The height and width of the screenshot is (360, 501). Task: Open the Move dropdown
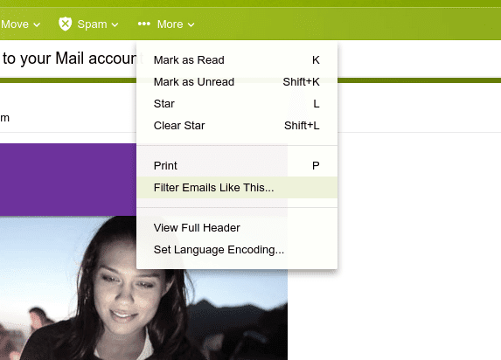coord(20,24)
